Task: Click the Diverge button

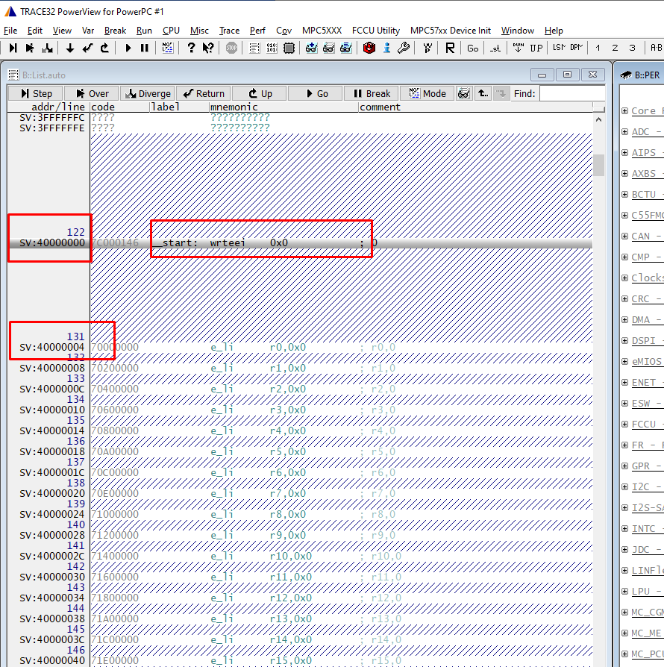Action: [148, 93]
